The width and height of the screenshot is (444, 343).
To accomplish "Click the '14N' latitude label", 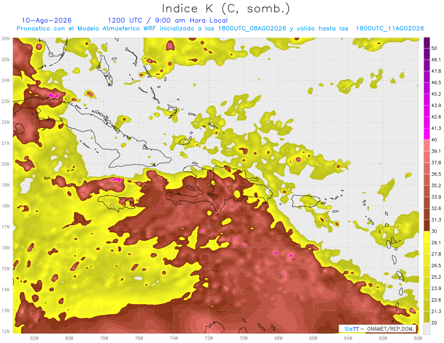I will pos(6,289).
